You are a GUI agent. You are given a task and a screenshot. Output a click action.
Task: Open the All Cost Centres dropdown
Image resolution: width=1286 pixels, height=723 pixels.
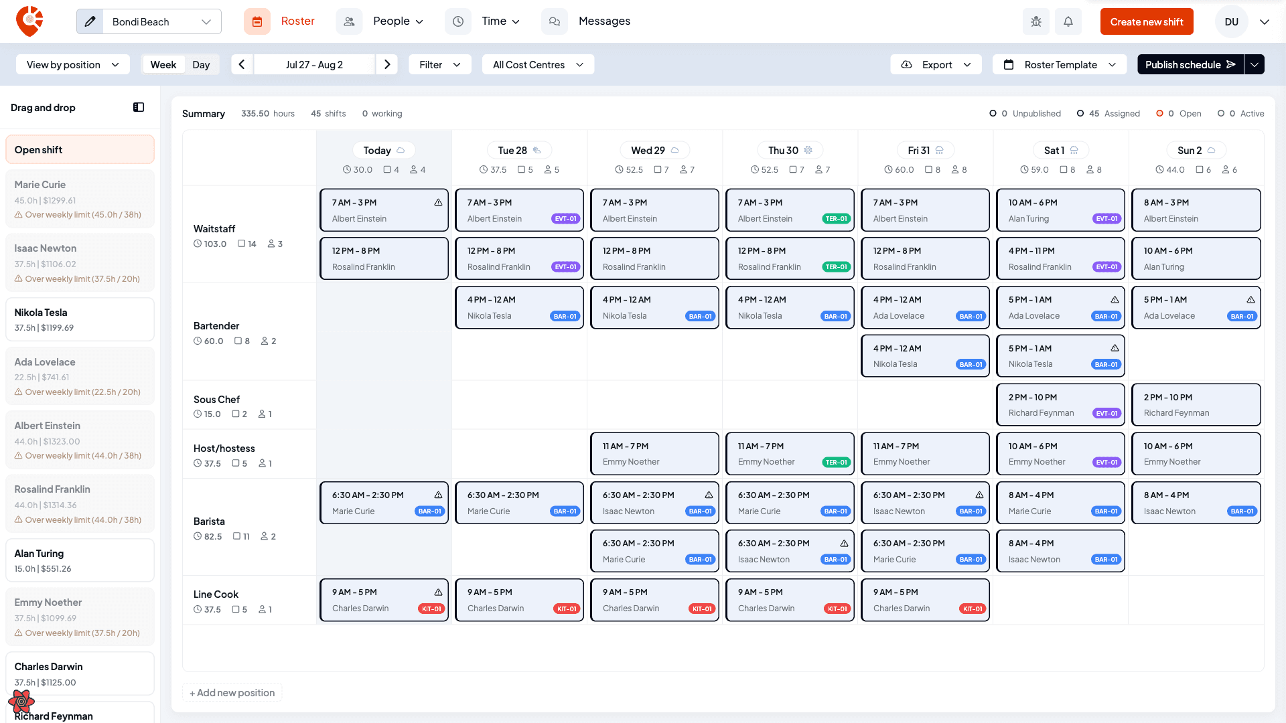click(x=538, y=64)
